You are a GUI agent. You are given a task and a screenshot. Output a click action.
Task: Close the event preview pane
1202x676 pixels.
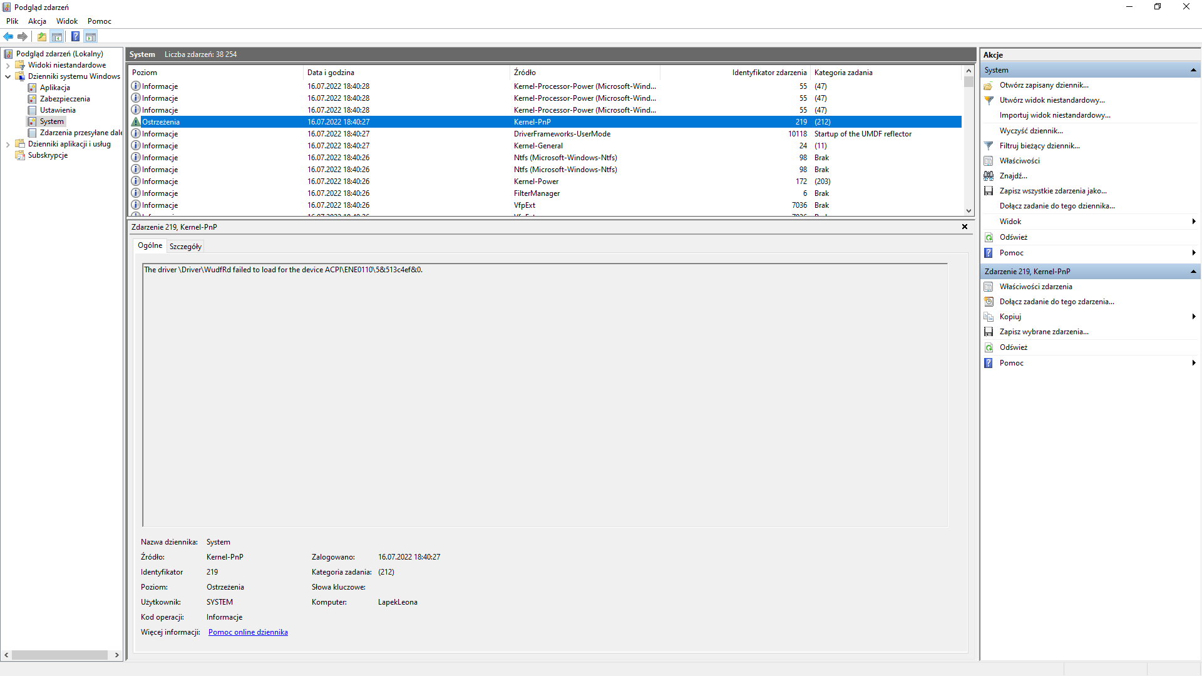click(x=965, y=227)
